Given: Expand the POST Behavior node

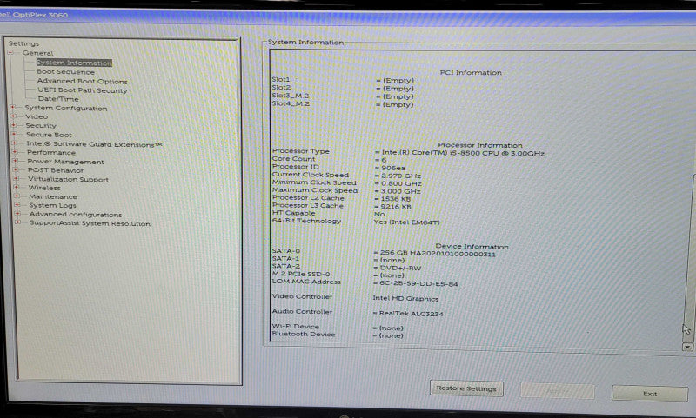Looking at the screenshot, I should point(16,169).
